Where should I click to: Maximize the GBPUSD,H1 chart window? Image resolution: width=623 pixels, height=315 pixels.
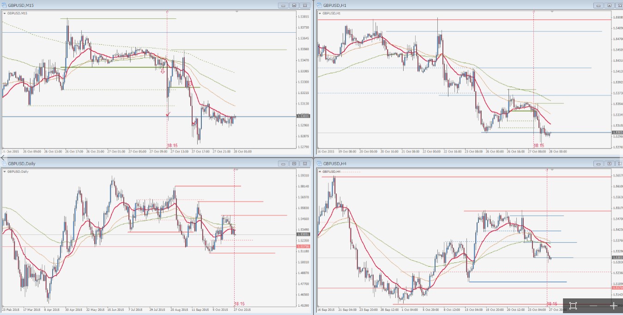click(609, 6)
